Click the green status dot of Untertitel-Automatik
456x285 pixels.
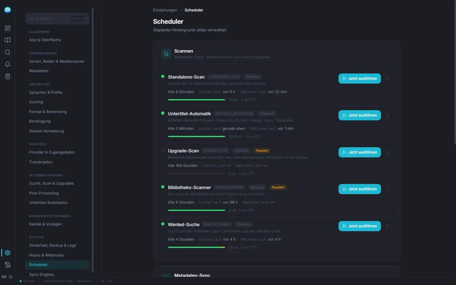[x=163, y=113]
